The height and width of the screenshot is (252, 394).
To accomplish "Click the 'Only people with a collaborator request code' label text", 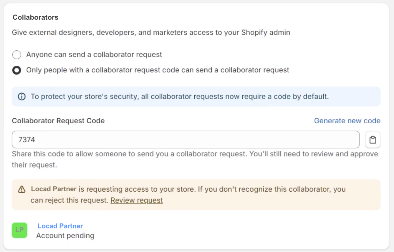I will pos(158,70).
